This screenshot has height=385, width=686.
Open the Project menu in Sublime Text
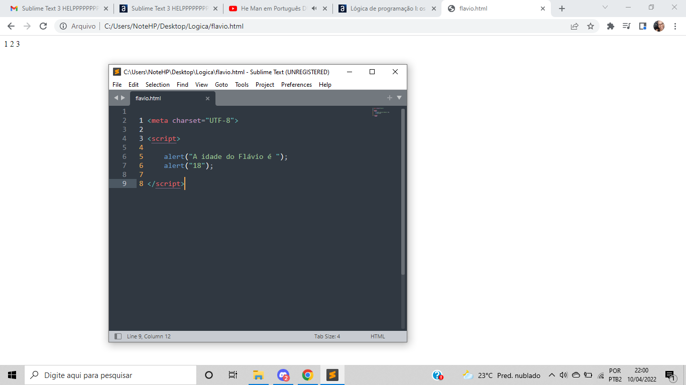[265, 85]
